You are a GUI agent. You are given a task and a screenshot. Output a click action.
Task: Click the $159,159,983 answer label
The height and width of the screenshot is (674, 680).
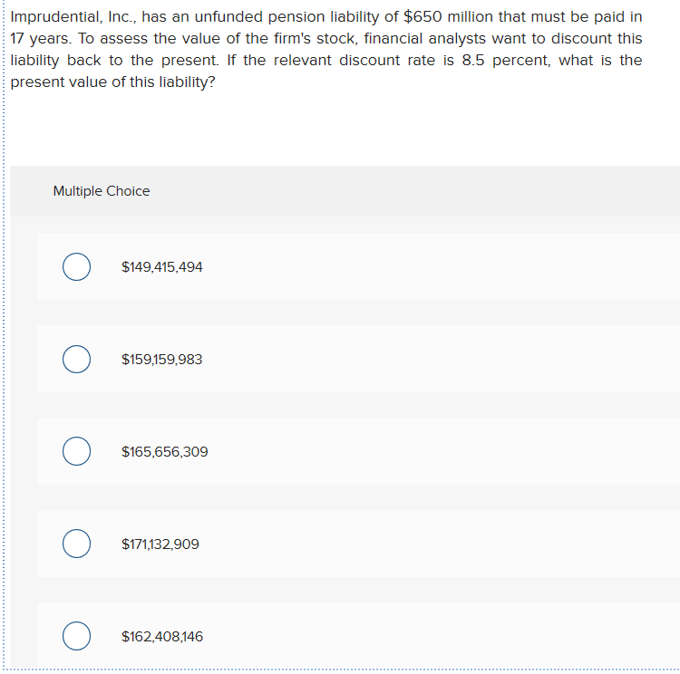[x=161, y=360]
